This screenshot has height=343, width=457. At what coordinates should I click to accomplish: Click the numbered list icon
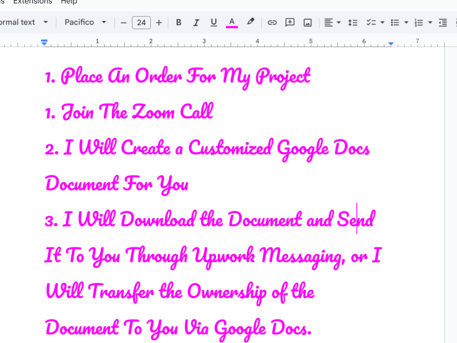pyautogui.click(x=419, y=22)
